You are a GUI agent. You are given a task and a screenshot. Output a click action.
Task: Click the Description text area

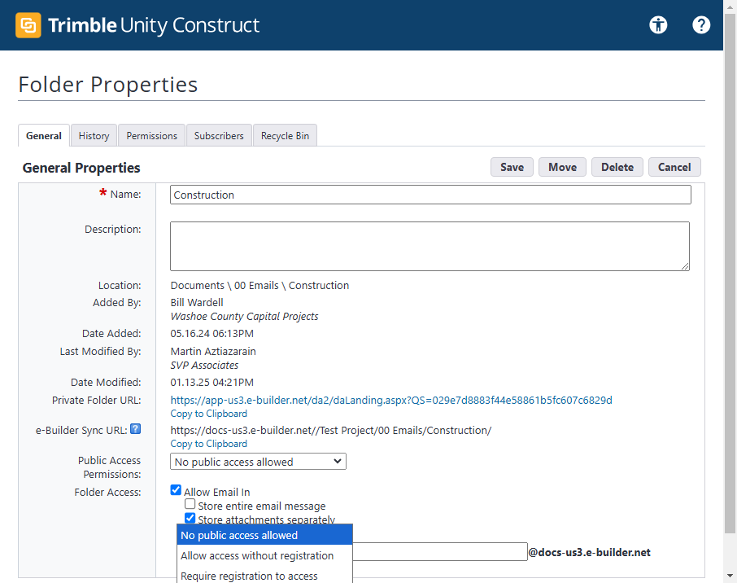coord(430,246)
